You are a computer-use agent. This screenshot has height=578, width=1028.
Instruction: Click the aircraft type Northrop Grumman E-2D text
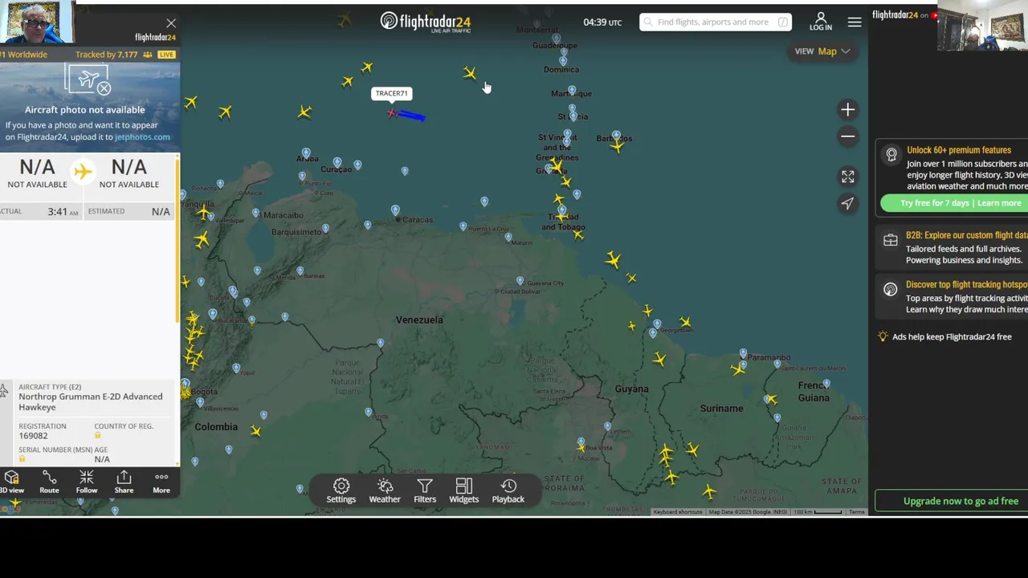91,401
